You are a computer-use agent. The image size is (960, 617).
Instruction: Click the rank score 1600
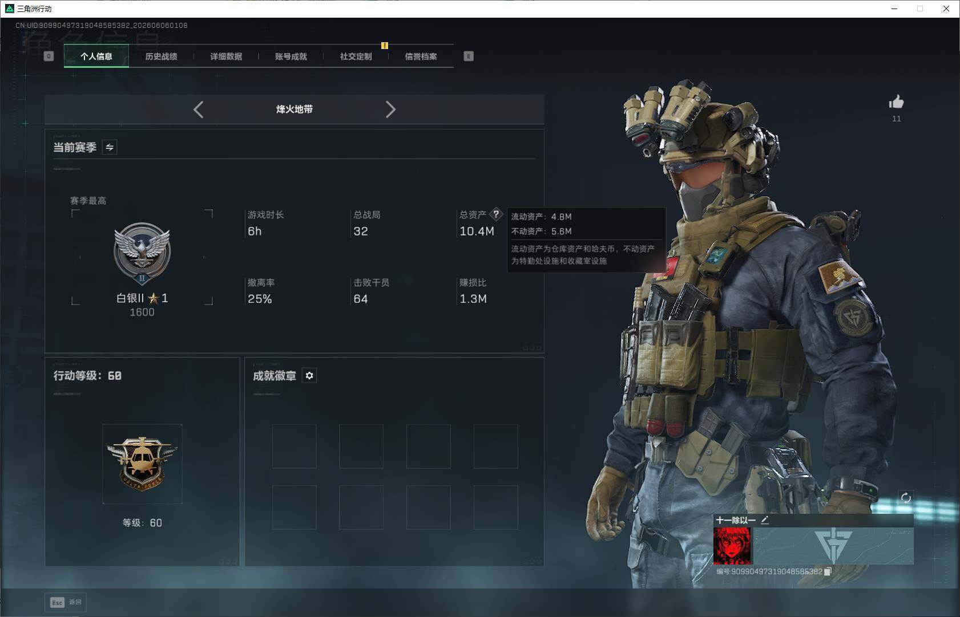tap(142, 312)
